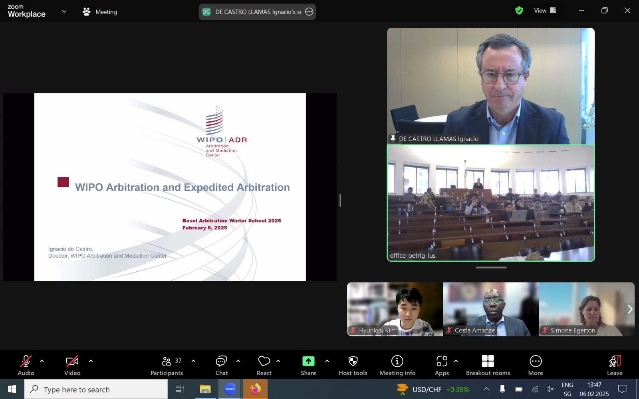639x399 pixels.
Task: Expand chat options arrow
Action: (238, 361)
